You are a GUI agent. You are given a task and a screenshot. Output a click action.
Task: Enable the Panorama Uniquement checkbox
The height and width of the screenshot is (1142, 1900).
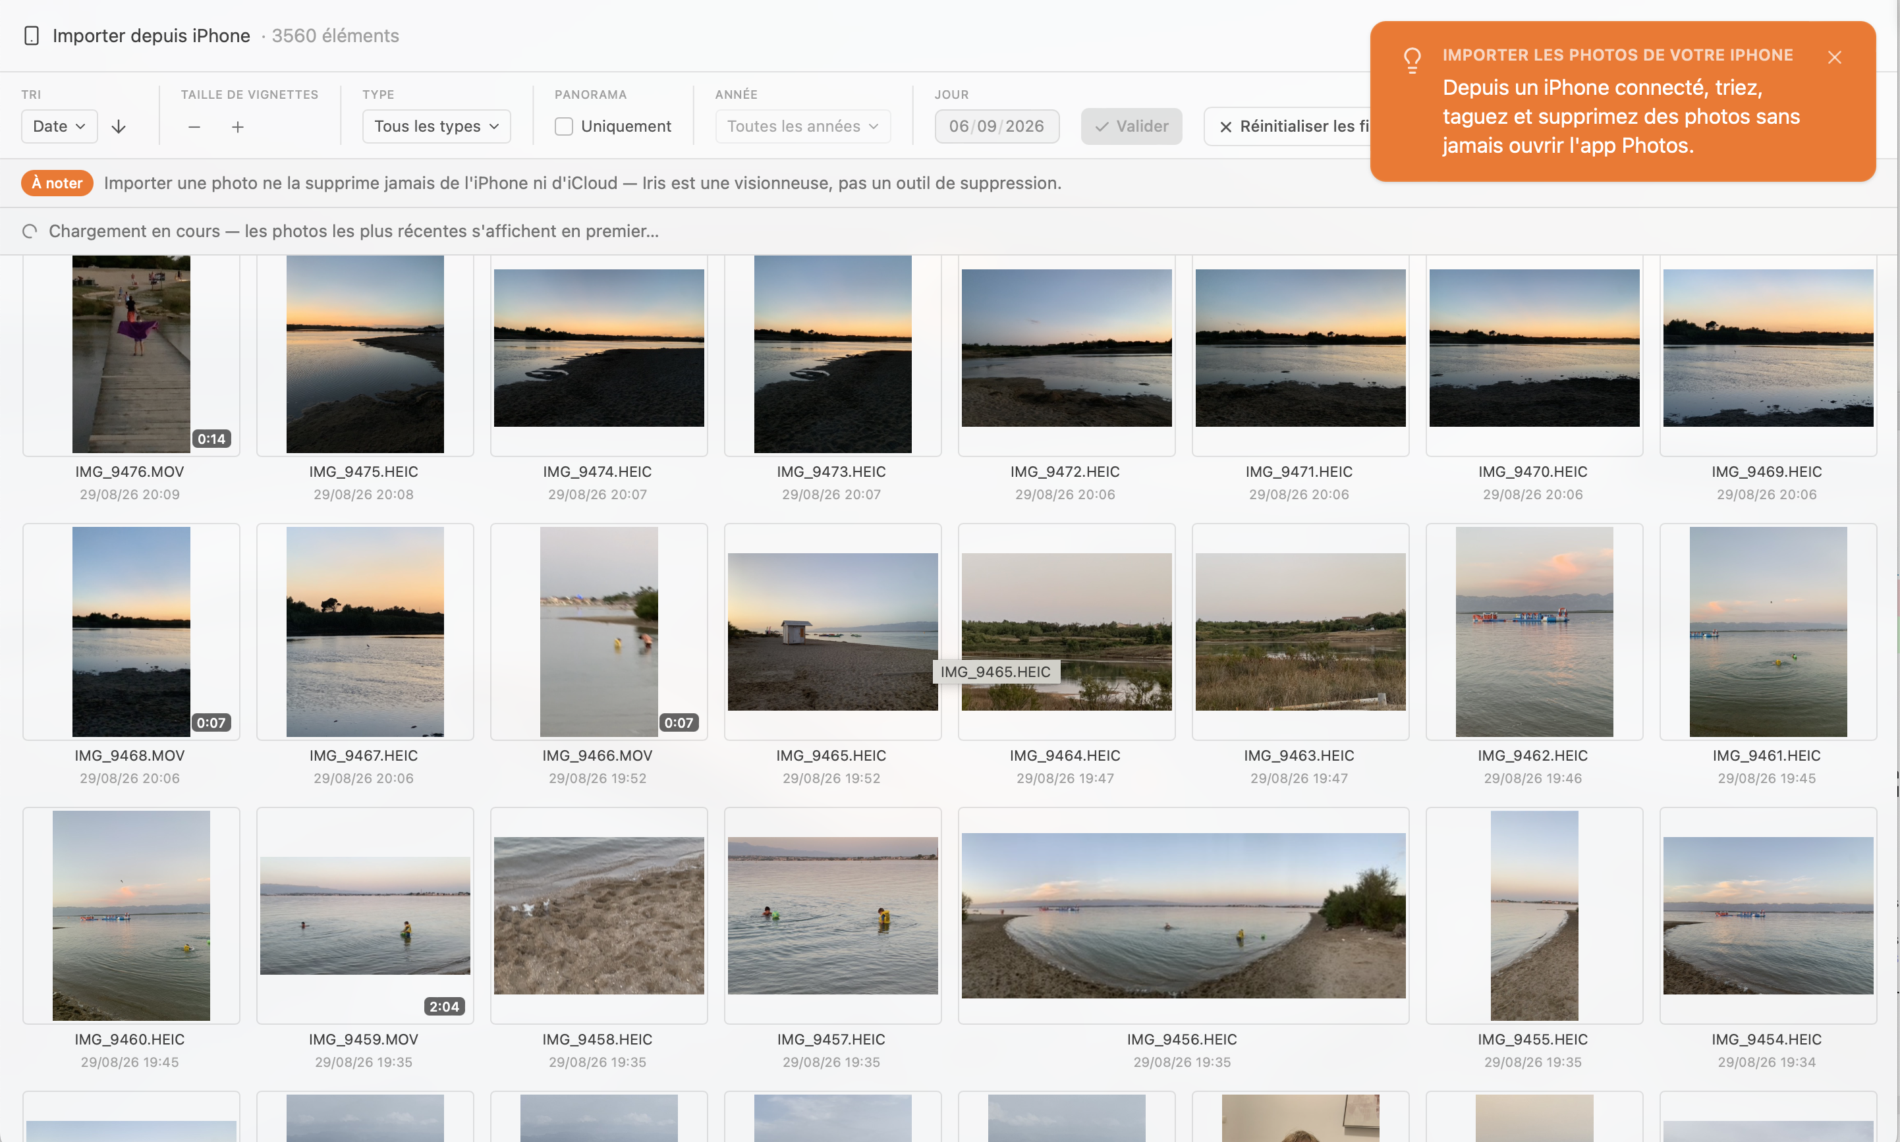[564, 126]
